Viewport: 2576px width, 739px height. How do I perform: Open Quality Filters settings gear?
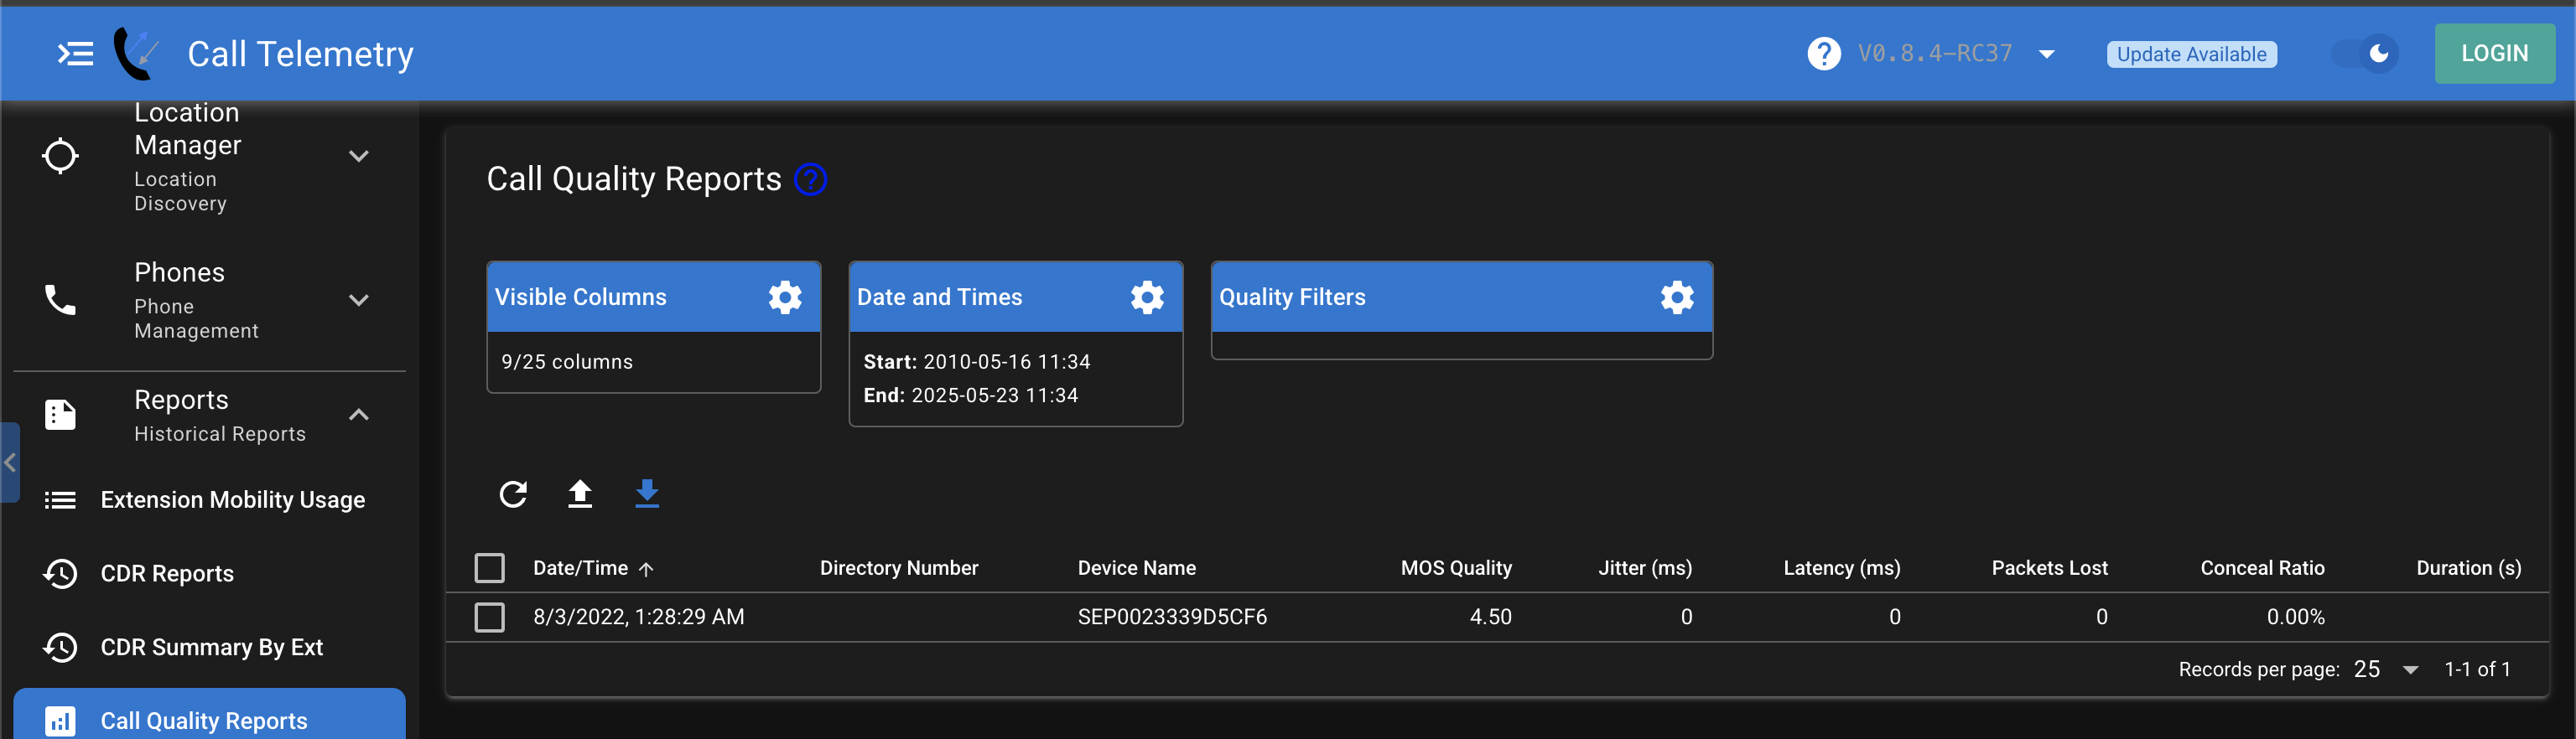point(1677,297)
